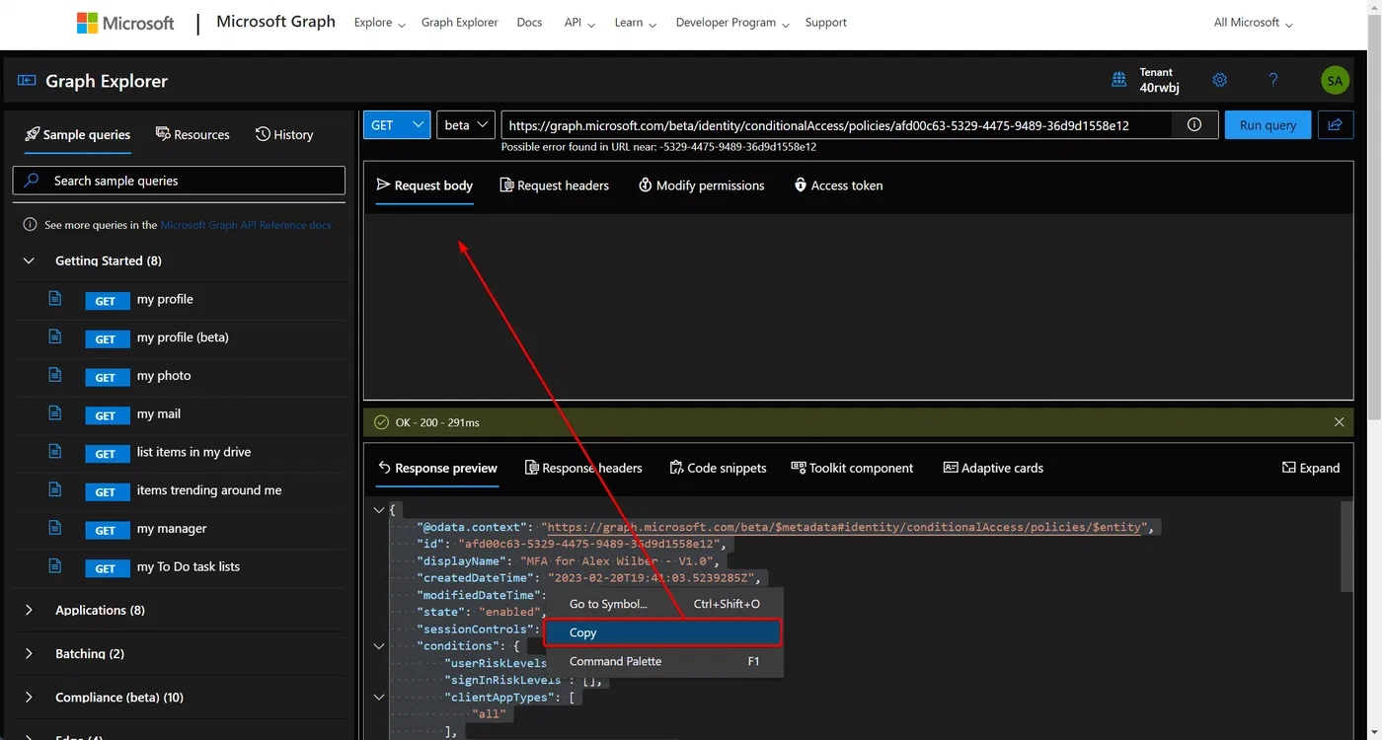Switch to Request headers tab
Image resolution: width=1382 pixels, height=740 pixels.
(555, 185)
